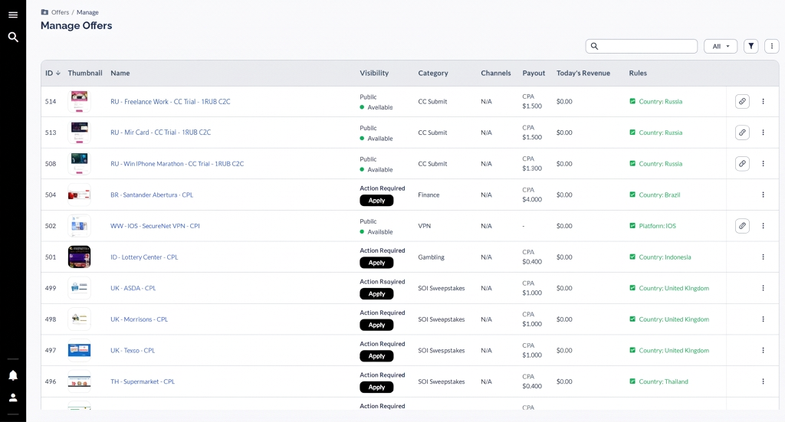Open ID - Lottery Center offer name link
Image resolution: width=785 pixels, height=422 pixels.
pos(144,257)
